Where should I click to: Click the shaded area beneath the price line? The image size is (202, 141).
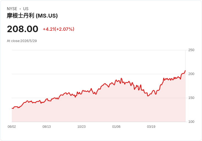(x=99, y=110)
